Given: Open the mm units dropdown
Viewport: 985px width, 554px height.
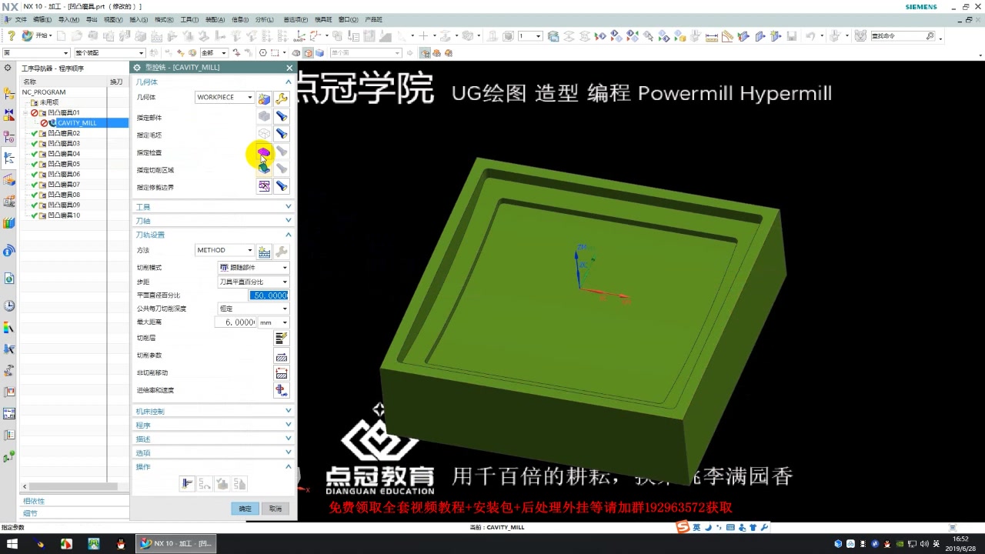Looking at the screenshot, I should point(273,322).
